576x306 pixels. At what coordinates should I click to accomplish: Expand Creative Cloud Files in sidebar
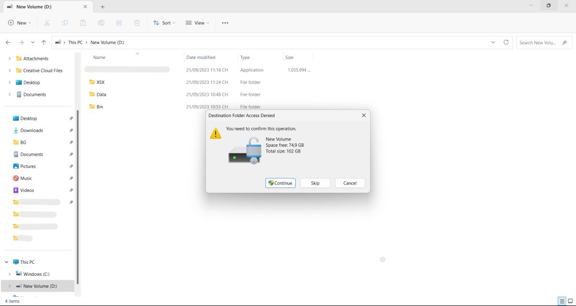pos(10,71)
